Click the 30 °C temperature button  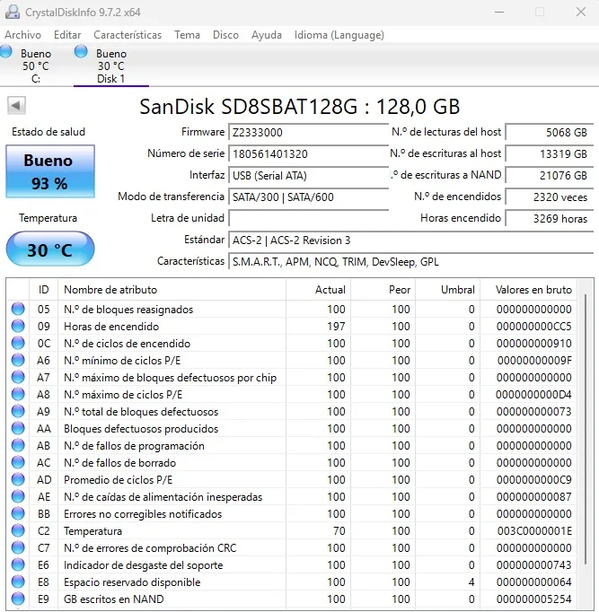tap(50, 249)
